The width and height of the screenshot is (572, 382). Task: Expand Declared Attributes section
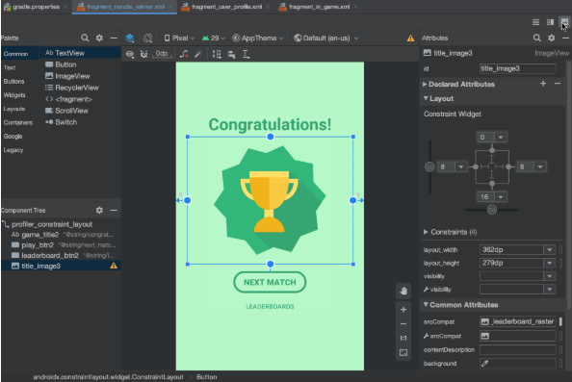pos(425,85)
